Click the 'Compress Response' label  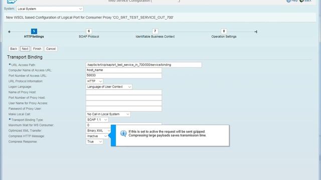point(23,141)
